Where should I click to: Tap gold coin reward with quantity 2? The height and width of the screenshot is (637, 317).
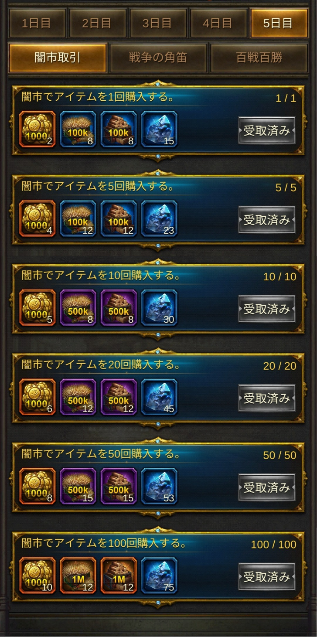click(x=37, y=129)
